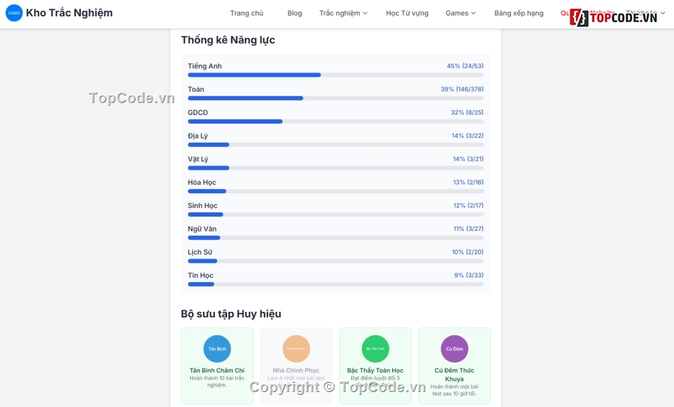674x407 pixels.
Task: Open the Học Từ vựng page
Action: tap(407, 13)
